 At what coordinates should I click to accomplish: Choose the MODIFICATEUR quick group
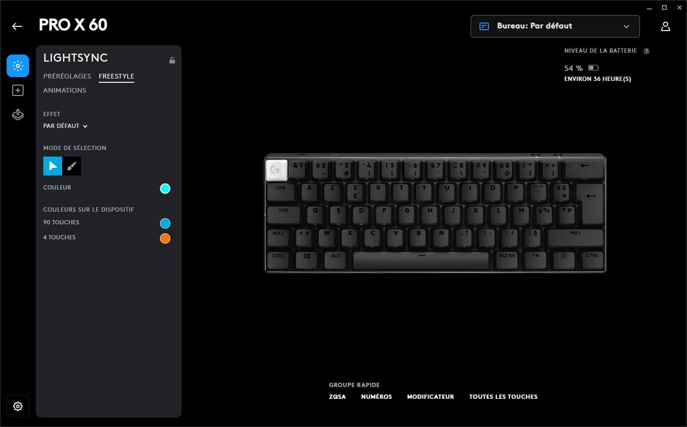(431, 397)
